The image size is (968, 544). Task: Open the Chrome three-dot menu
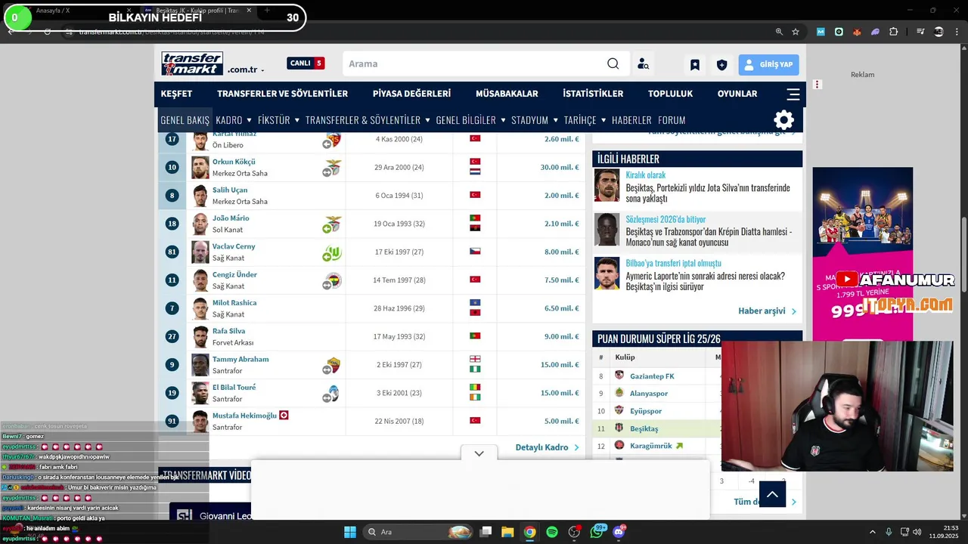(x=957, y=32)
